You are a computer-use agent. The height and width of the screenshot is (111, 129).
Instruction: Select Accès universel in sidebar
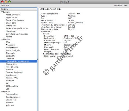coord(13,15)
